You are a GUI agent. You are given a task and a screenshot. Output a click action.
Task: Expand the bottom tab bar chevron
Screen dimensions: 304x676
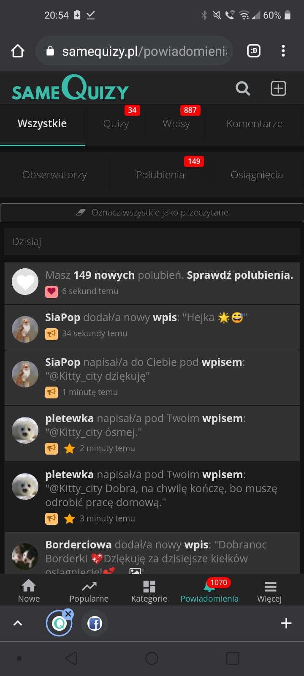[x=18, y=623]
